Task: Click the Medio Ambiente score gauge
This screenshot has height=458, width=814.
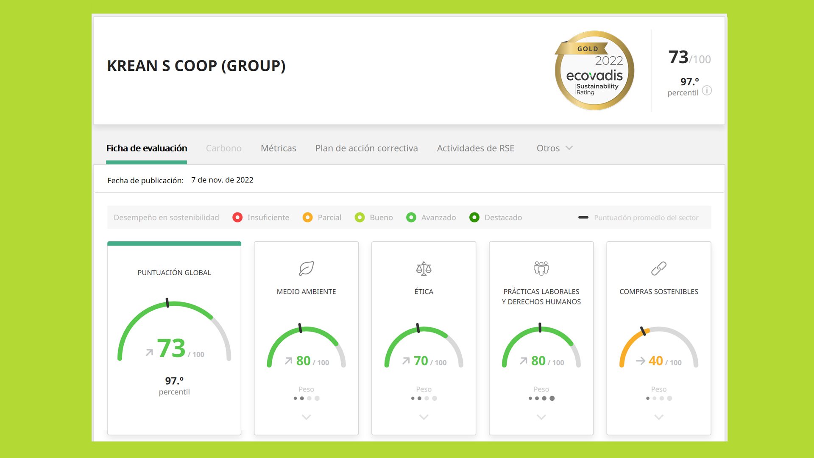Action: coord(306,346)
